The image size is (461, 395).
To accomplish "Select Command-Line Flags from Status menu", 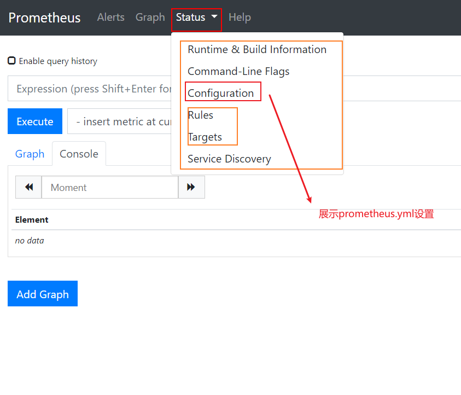I will tap(238, 71).
